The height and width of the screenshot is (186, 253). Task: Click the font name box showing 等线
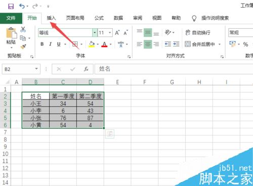(x=65, y=33)
